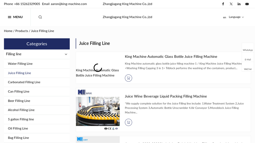This screenshot has width=255, height=143.
Task: Click phone number +86 15262329005
Action: click(x=27, y=4)
